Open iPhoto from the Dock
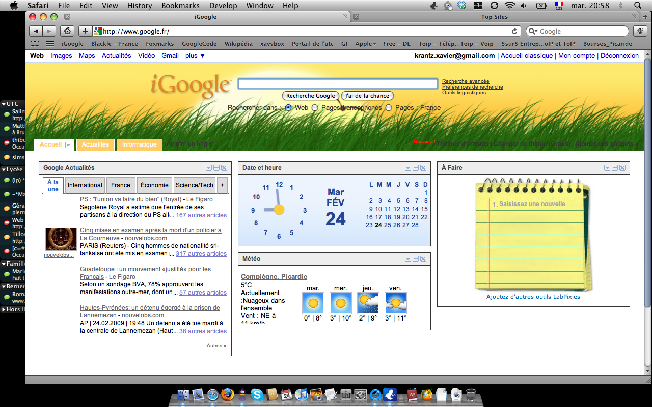This screenshot has width=652, height=407. pos(316,394)
